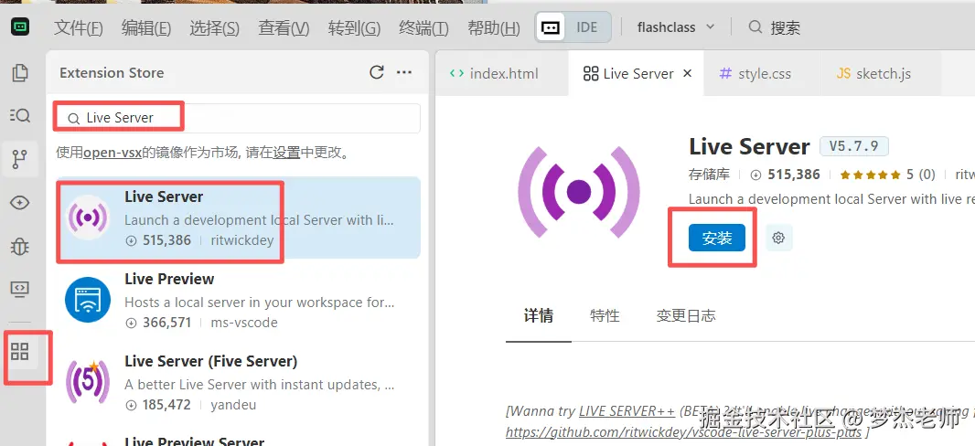This screenshot has height=446, width=975.
Task: Open the 查看(V) menu
Action: pos(284,27)
